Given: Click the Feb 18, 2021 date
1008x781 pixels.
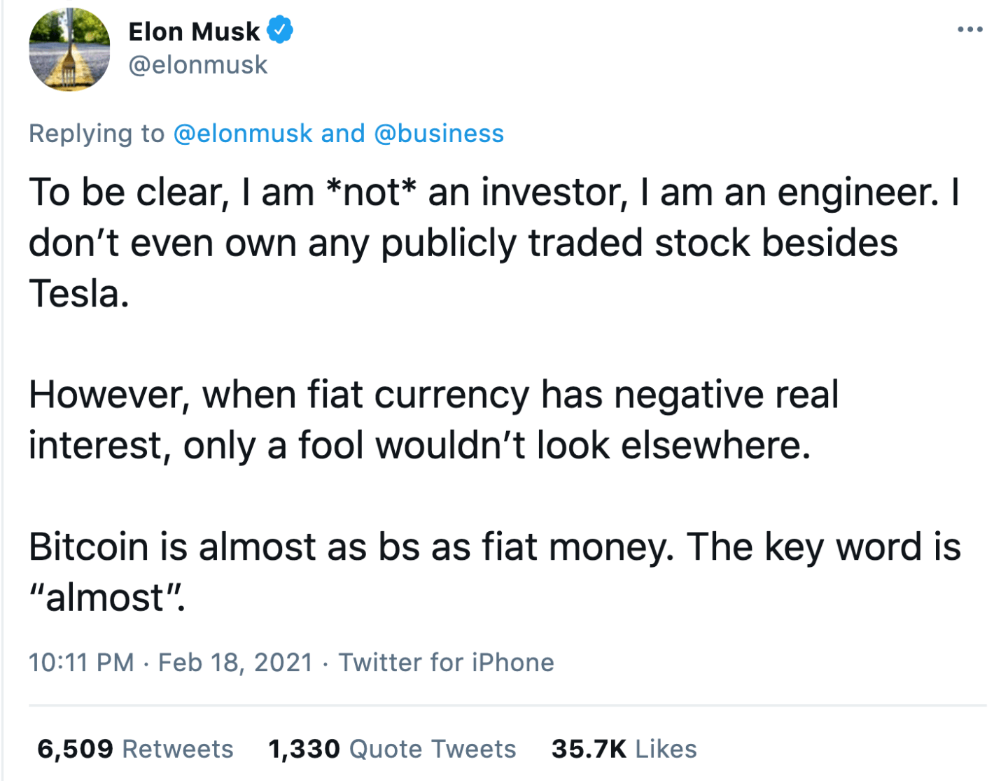Looking at the screenshot, I should click(x=235, y=662).
